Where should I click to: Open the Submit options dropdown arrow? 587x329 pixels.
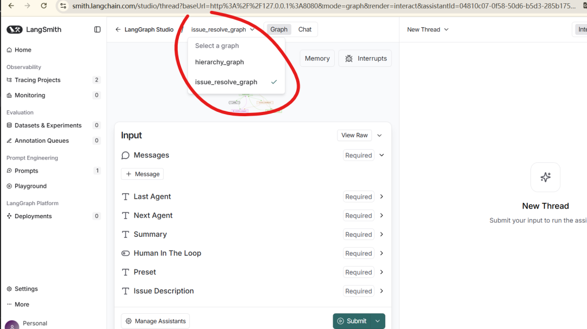coord(378,321)
